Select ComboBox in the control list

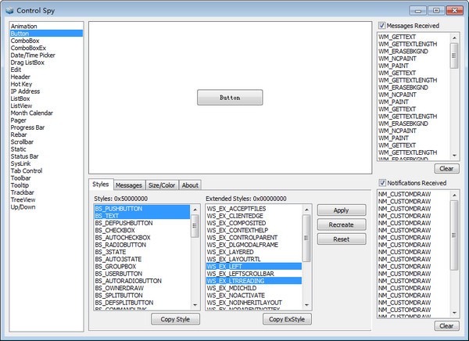click(x=26, y=41)
